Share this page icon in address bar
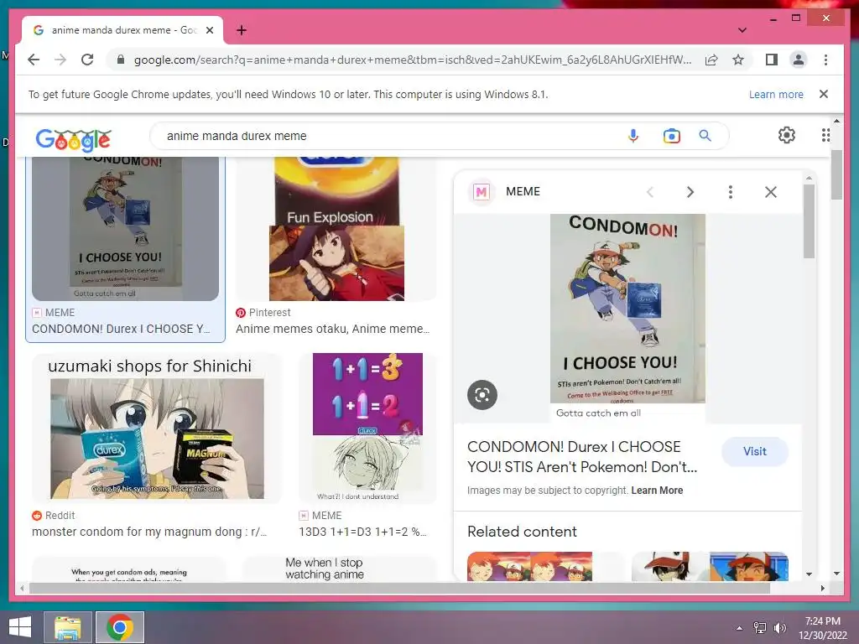 (x=711, y=60)
